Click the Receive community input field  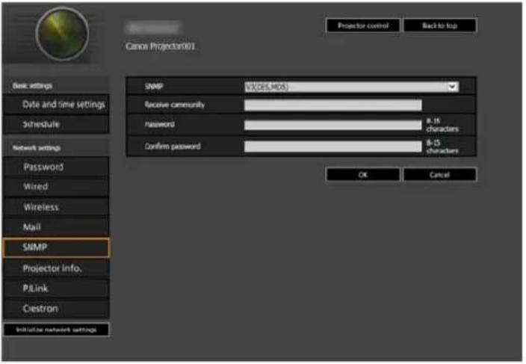332,105
